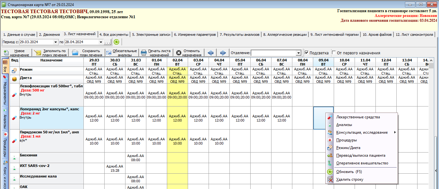Click the ellipsis button next to the end date

click(108, 42)
